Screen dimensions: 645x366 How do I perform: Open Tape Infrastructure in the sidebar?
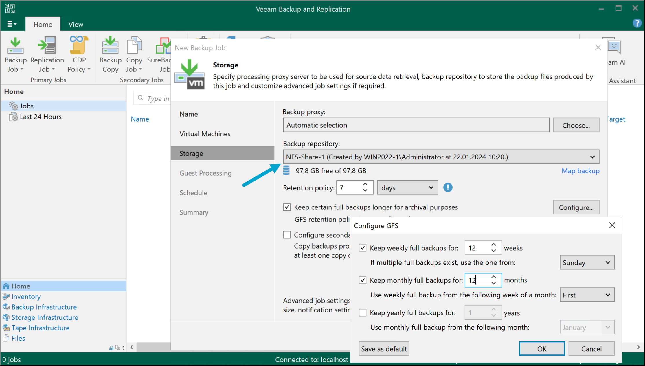pyautogui.click(x=40, y=328)
